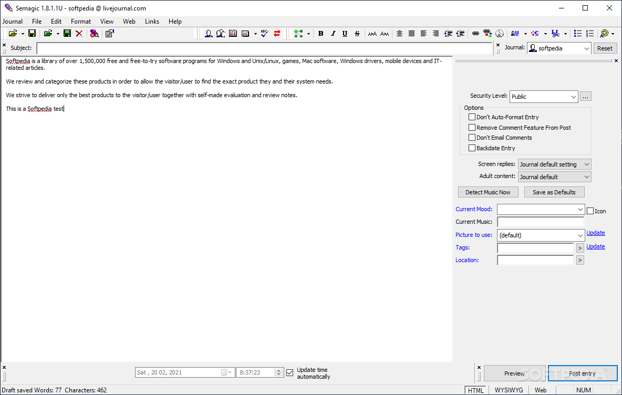622x395 pixels.
Task: Click the Current Music text field
Action: (540, 222)
